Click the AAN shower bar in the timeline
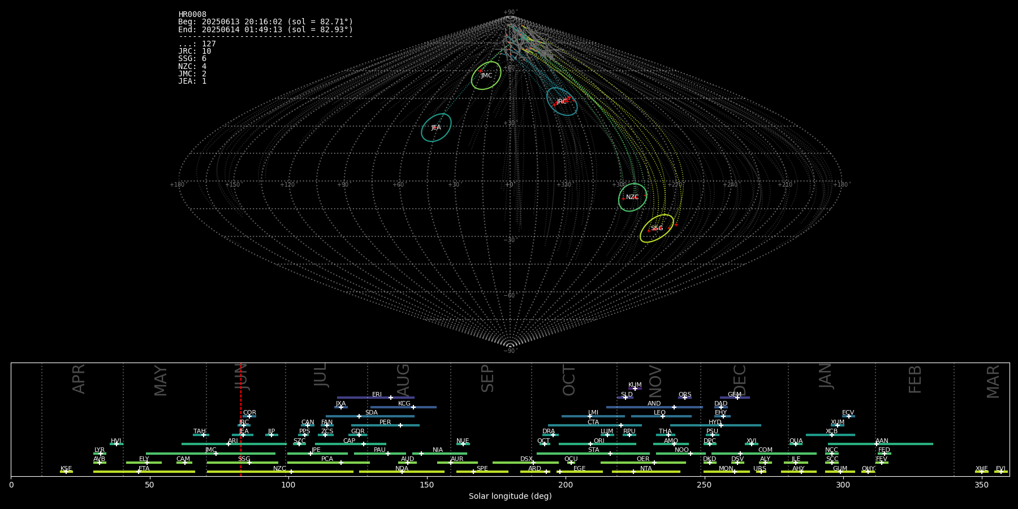The image size is (1018, 509). tap(881, 444)
